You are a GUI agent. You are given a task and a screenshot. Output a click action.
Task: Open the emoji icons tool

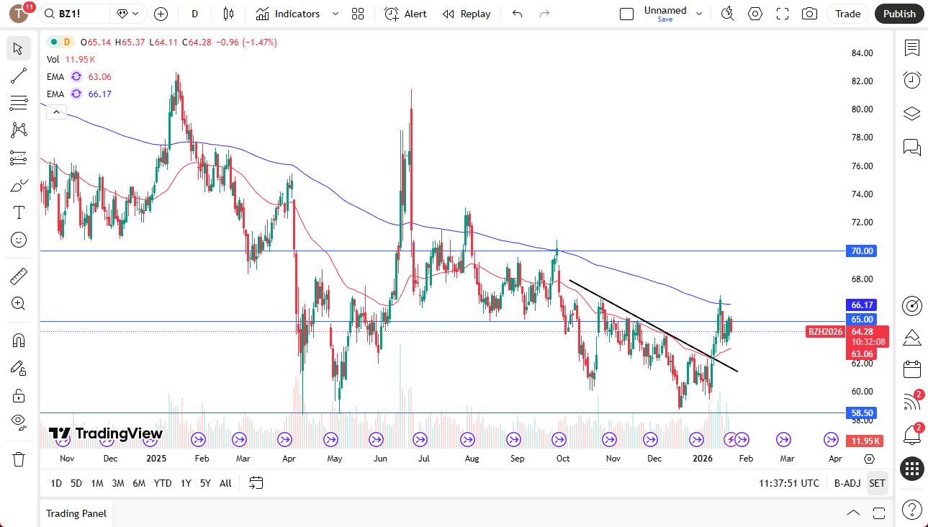point(19,240)
